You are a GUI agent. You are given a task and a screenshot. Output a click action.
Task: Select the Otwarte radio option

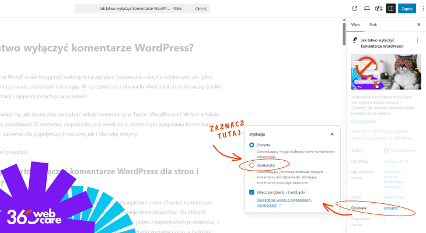click(252, 144)
